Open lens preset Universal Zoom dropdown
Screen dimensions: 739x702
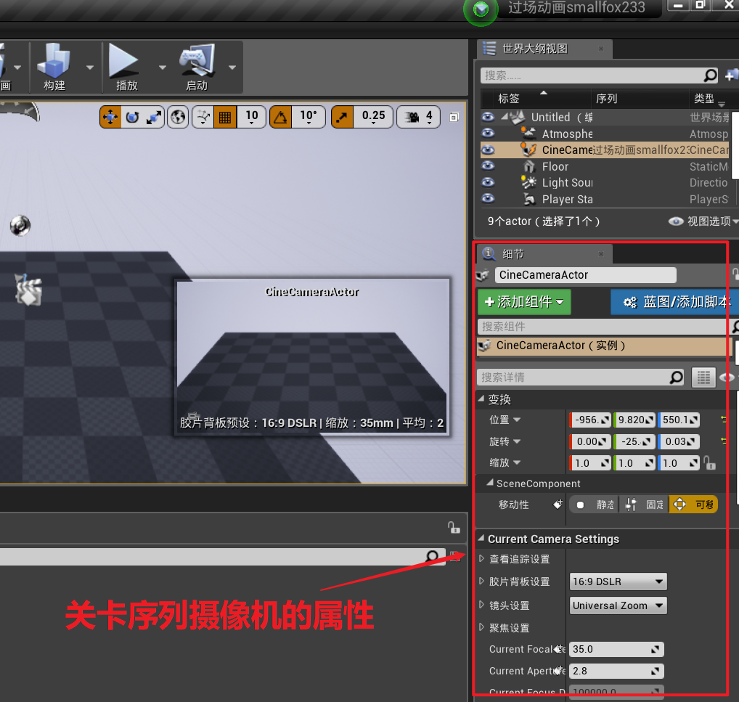(618, 605)
